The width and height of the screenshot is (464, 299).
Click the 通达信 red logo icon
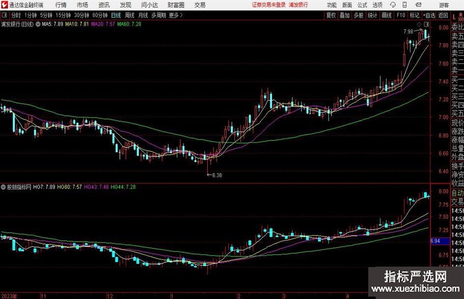coord(4,5)
